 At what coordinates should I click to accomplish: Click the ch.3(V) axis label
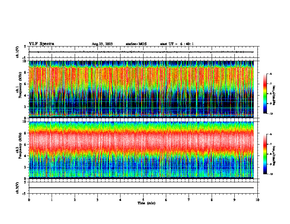18,188
